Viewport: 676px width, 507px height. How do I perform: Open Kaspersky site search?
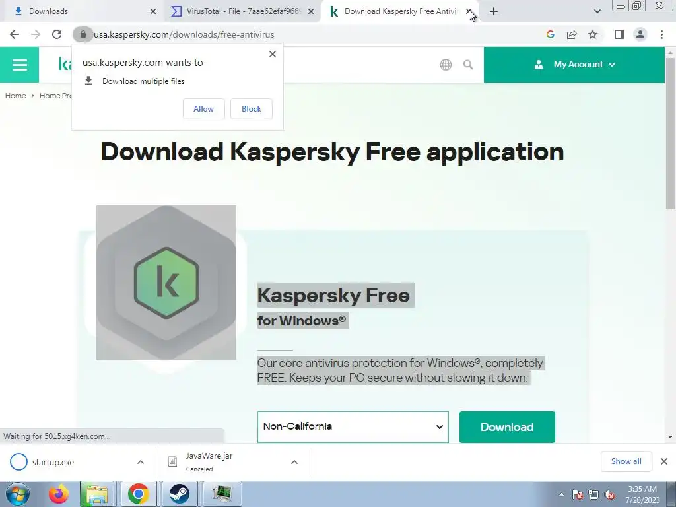(468, 65)
